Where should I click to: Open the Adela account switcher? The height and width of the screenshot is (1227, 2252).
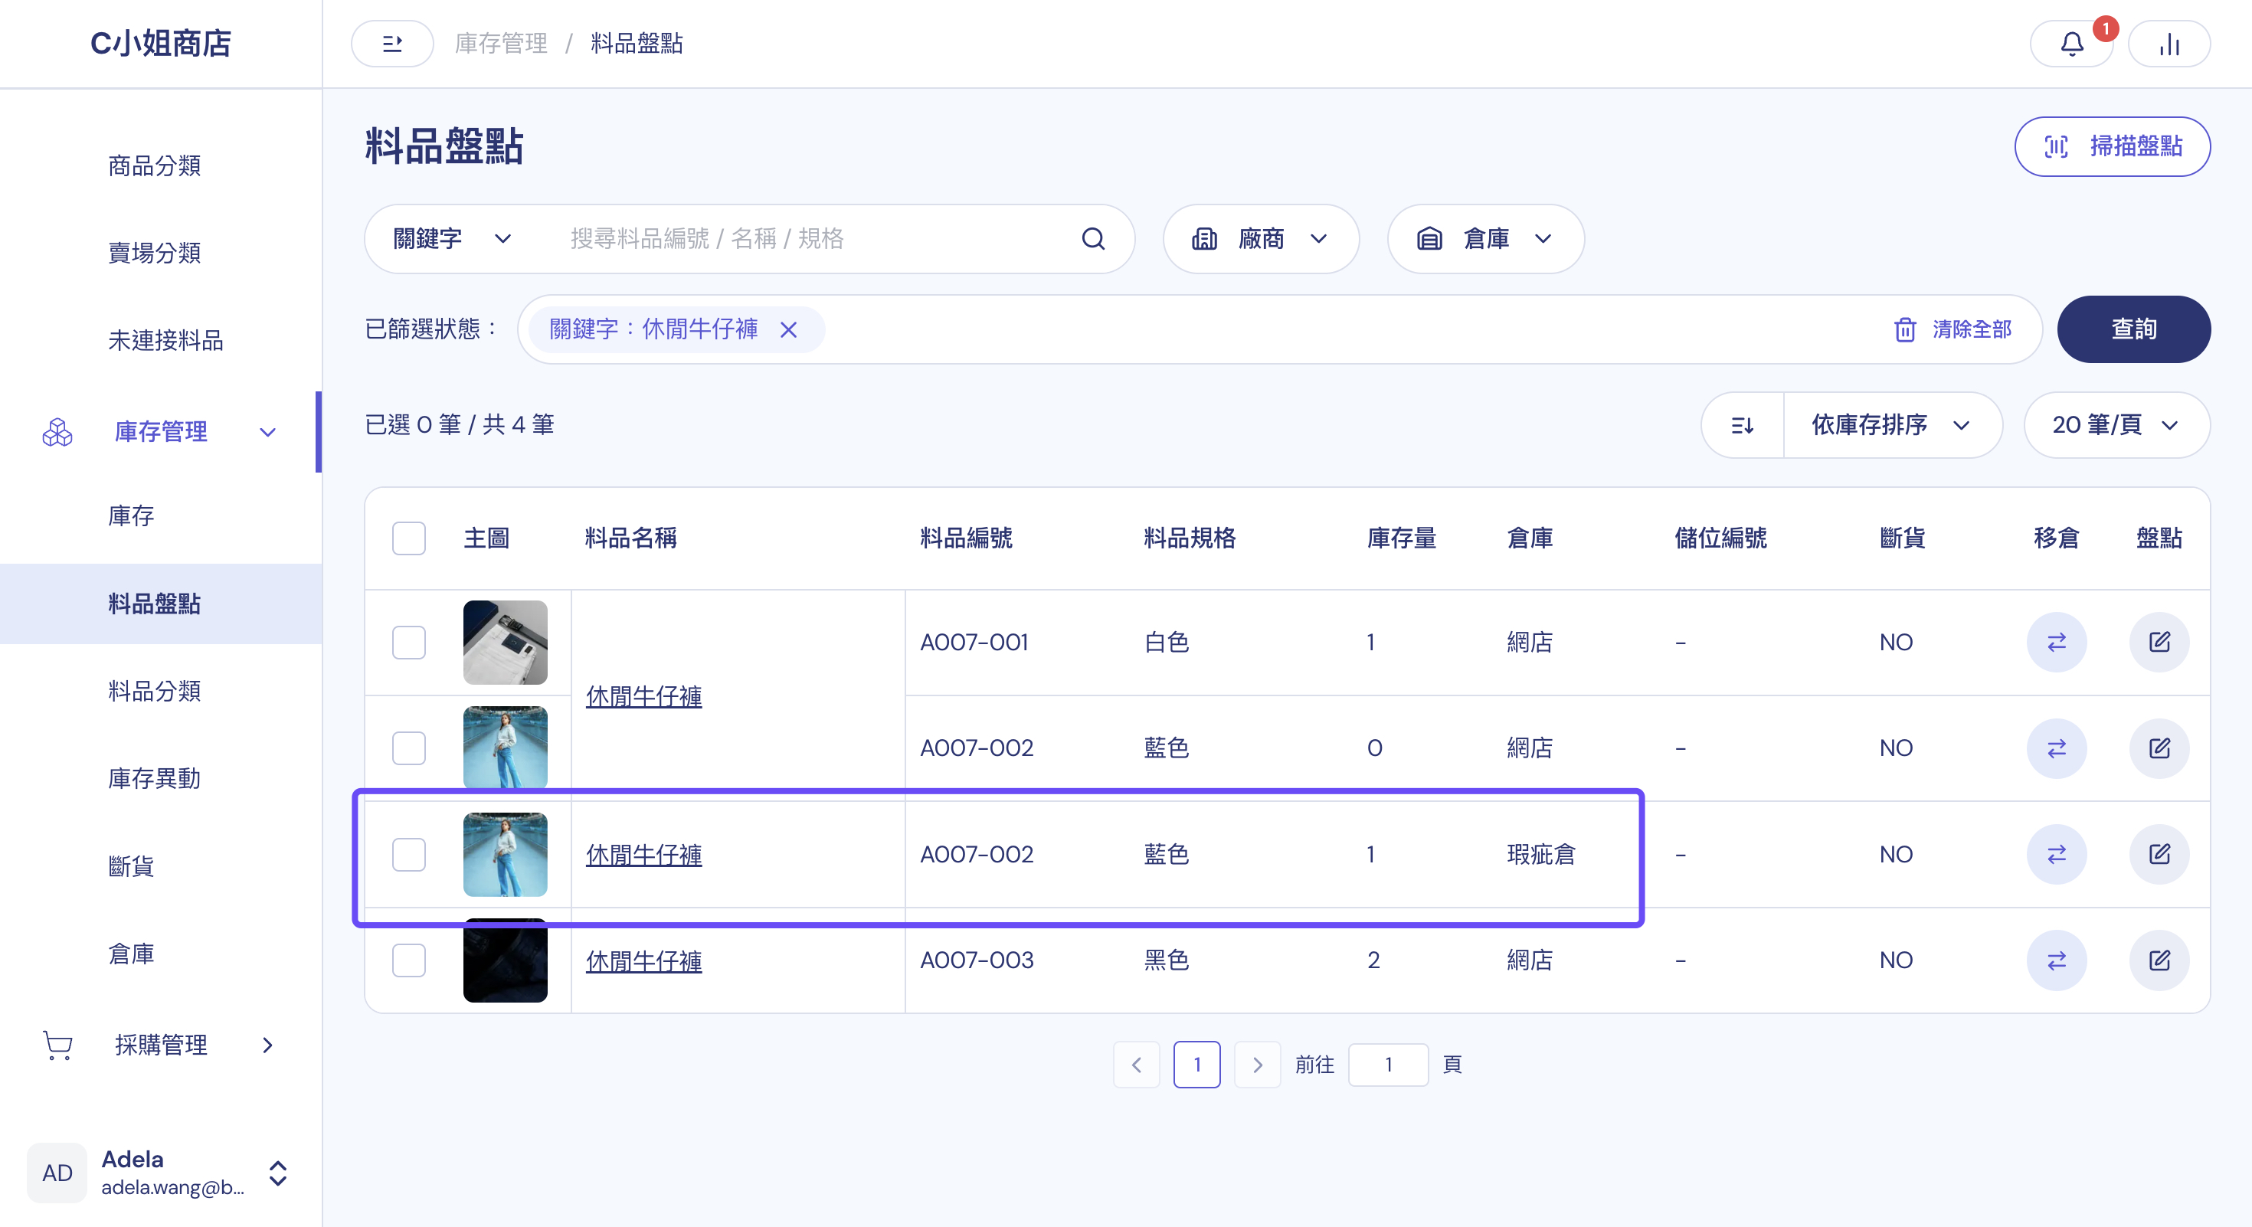point(161,1173)
